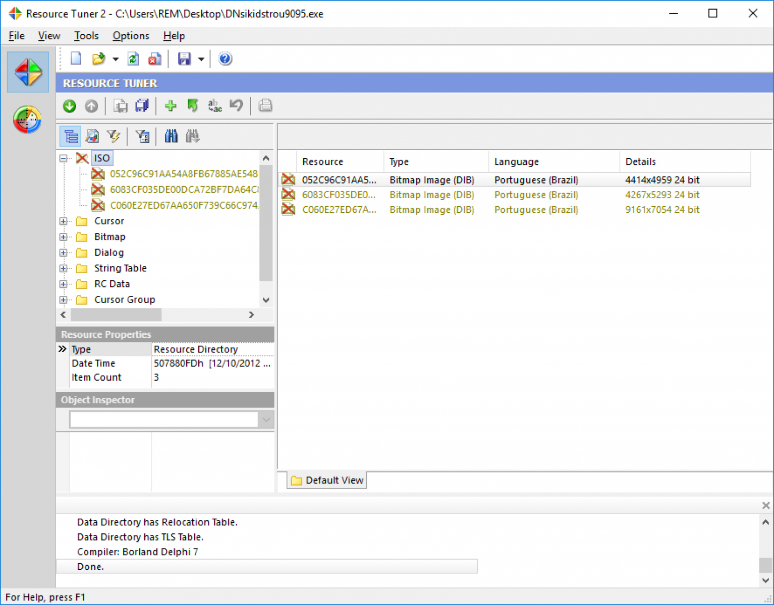Open the Tools menu
The image size is (774, 605).
86,36
